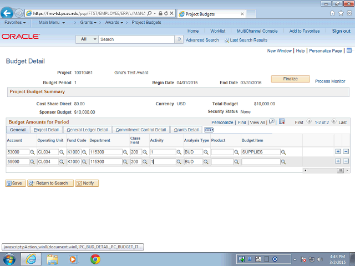Click the Sign out link
Screen dimensions: 355x266
(x=341, y=31)
